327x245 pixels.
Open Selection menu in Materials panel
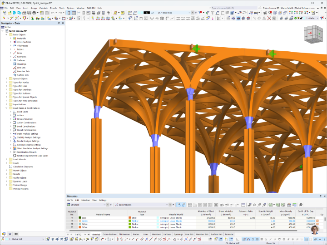[x=85, y=200]
